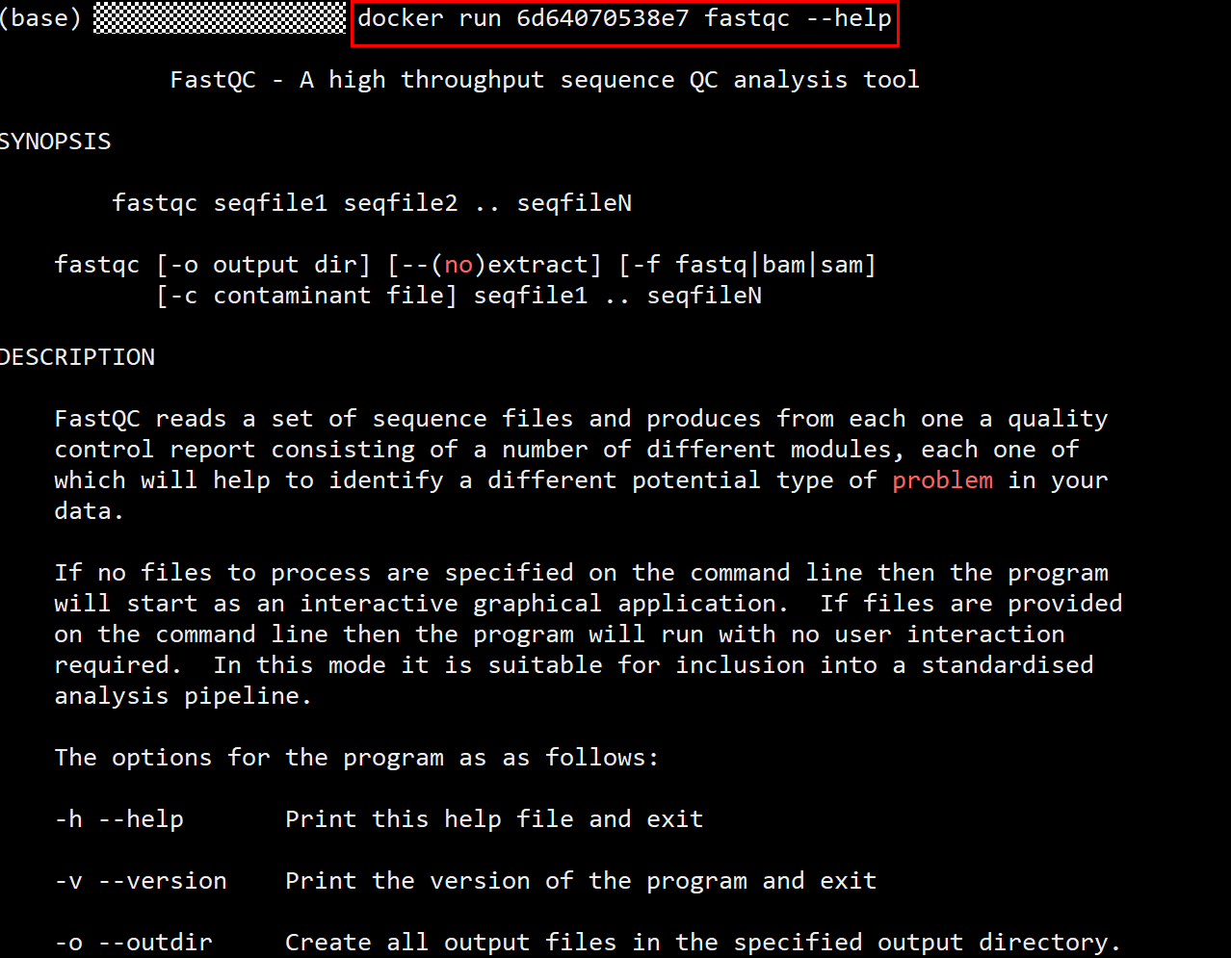The width and height of the screenshot is (1231, 958).
Task: Click the red 'no' in --(no)extract
Action: coord(458,265)
